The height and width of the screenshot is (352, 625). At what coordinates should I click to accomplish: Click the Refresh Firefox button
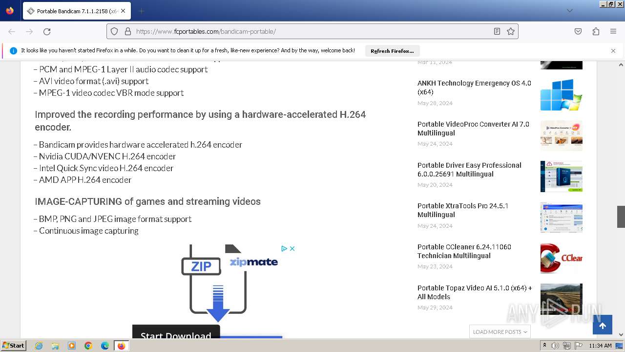point(392,51)
